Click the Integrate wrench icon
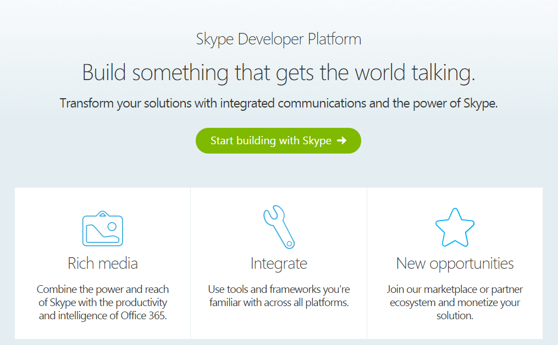The height and width of the screenshot is (345, 558). (279, 227)
